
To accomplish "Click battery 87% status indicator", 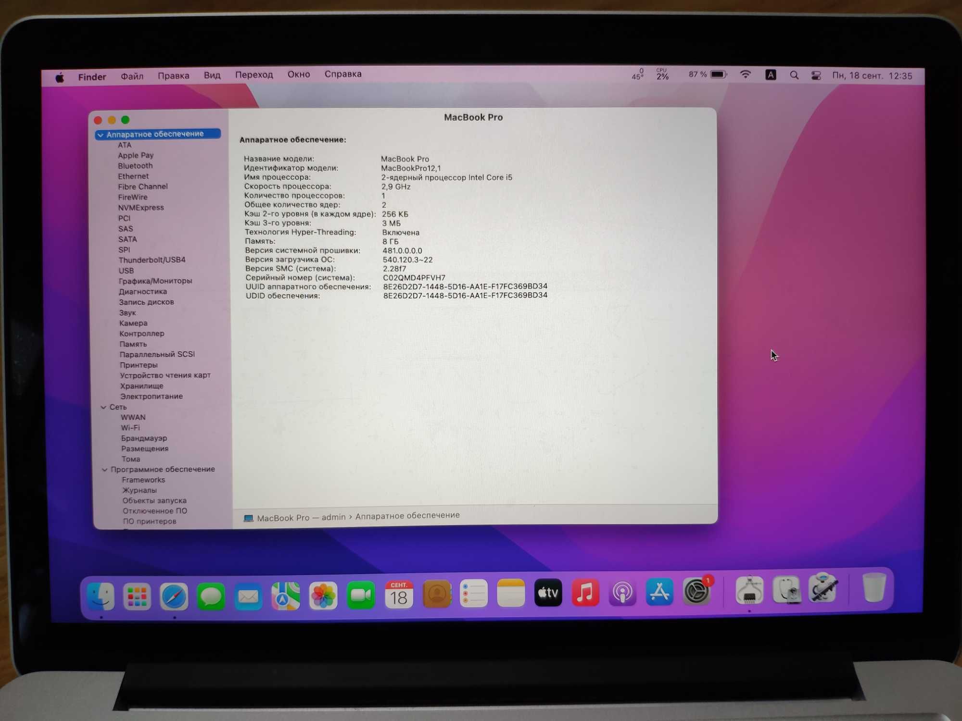I will pos(708,75).
